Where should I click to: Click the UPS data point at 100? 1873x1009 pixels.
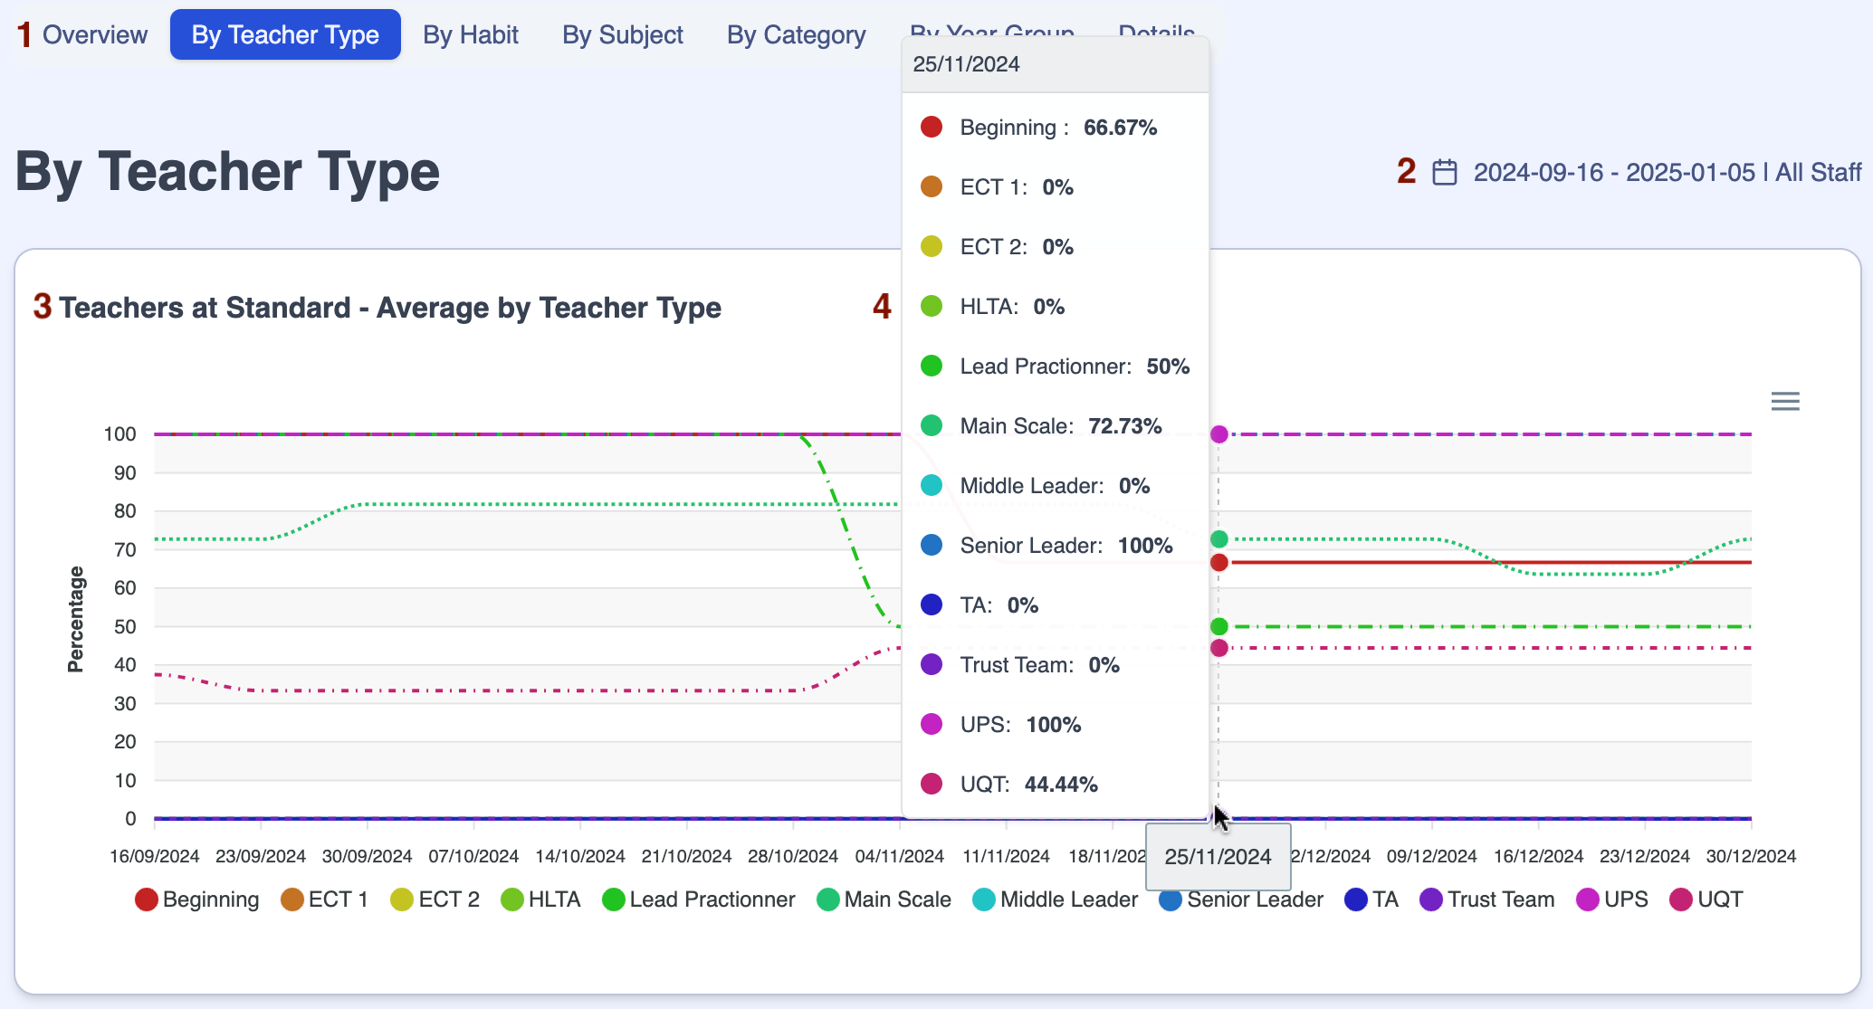click(x=1219, y=434)
